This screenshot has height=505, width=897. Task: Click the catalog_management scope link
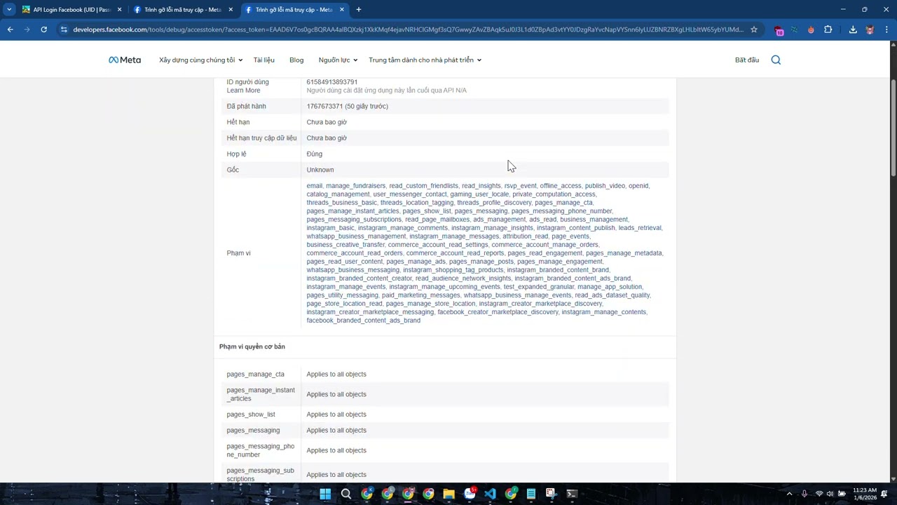(338, 194)
